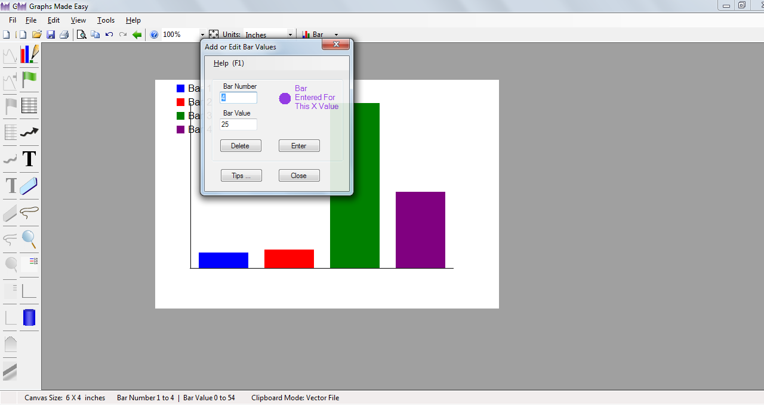Click the green legend color square

tap(180, 116)
